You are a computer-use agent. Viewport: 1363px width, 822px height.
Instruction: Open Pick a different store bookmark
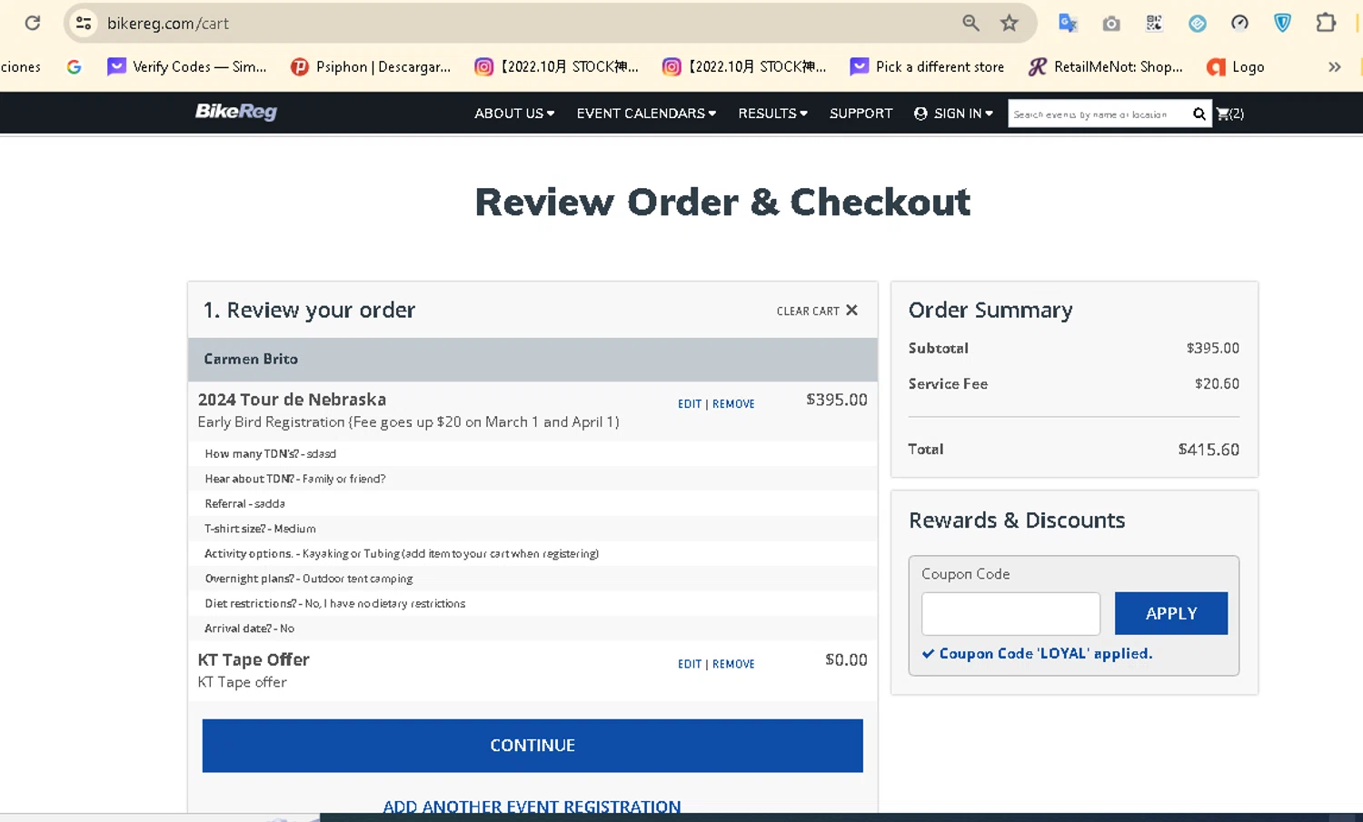tap(927, 66)
